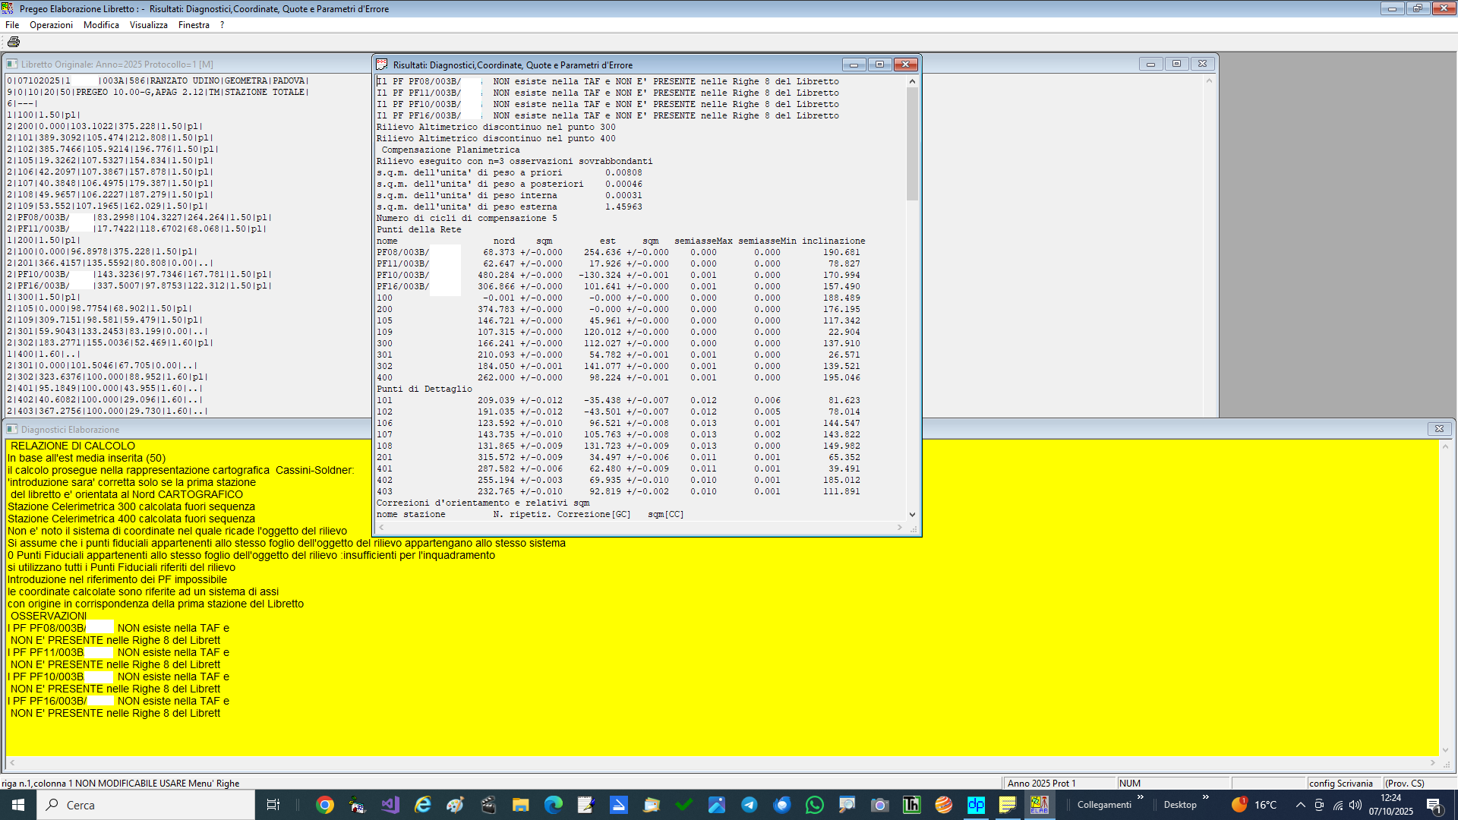Viewport: 1458px width, 820px height.
Task: Maximize the Risultati window
Action: tap(879, 65)
